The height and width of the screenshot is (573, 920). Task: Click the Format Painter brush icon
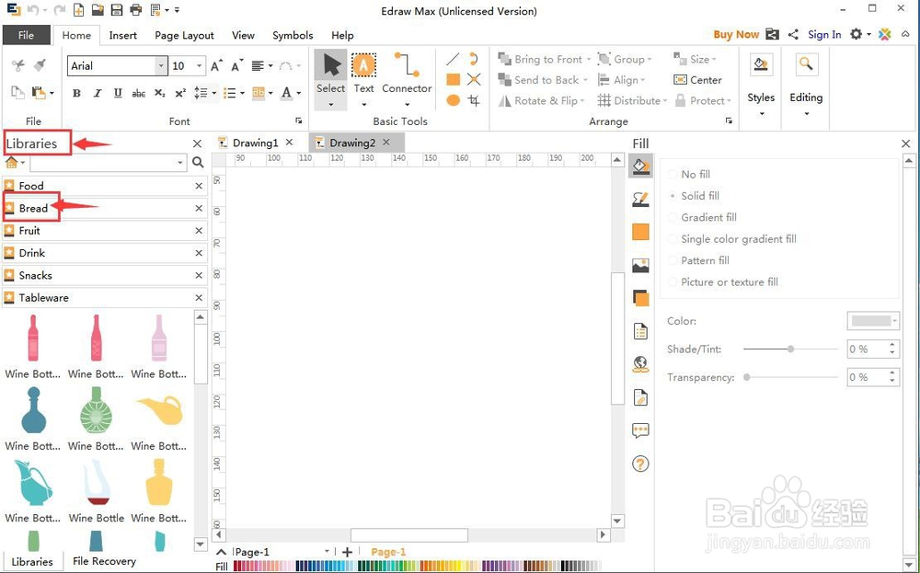(x=40, y=65)
